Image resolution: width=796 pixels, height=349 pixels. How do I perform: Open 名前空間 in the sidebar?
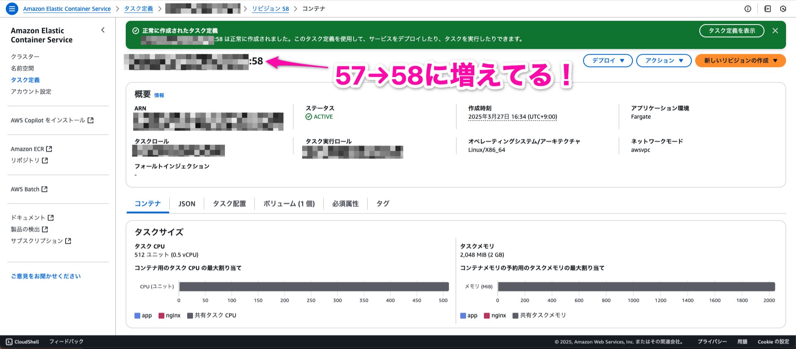[22, 68]
